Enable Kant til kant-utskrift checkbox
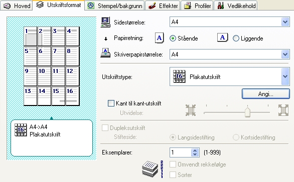 (x=111, y=103)
